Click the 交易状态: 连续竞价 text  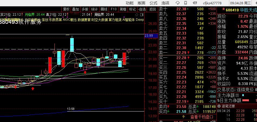236,90
